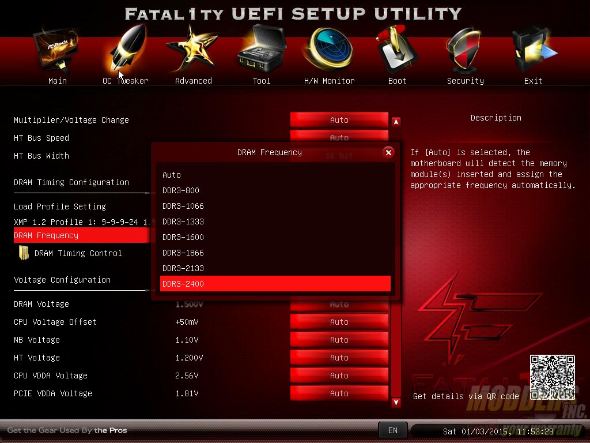Switch to the Security tab label
The height and width of the screenshot is (443, 590).
pos(466,81)
